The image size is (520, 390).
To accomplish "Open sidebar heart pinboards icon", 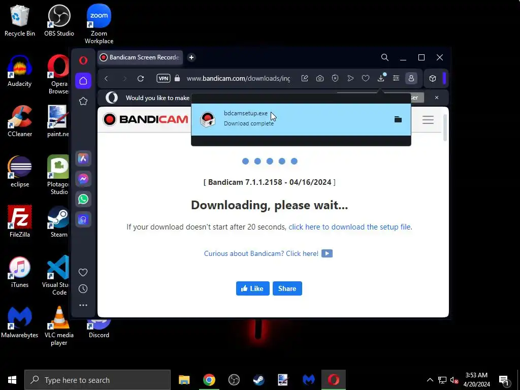I will [x=83, y=272].
